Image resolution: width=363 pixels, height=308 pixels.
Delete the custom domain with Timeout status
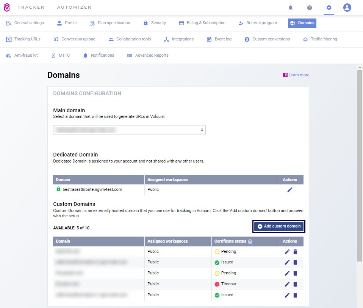295,284
